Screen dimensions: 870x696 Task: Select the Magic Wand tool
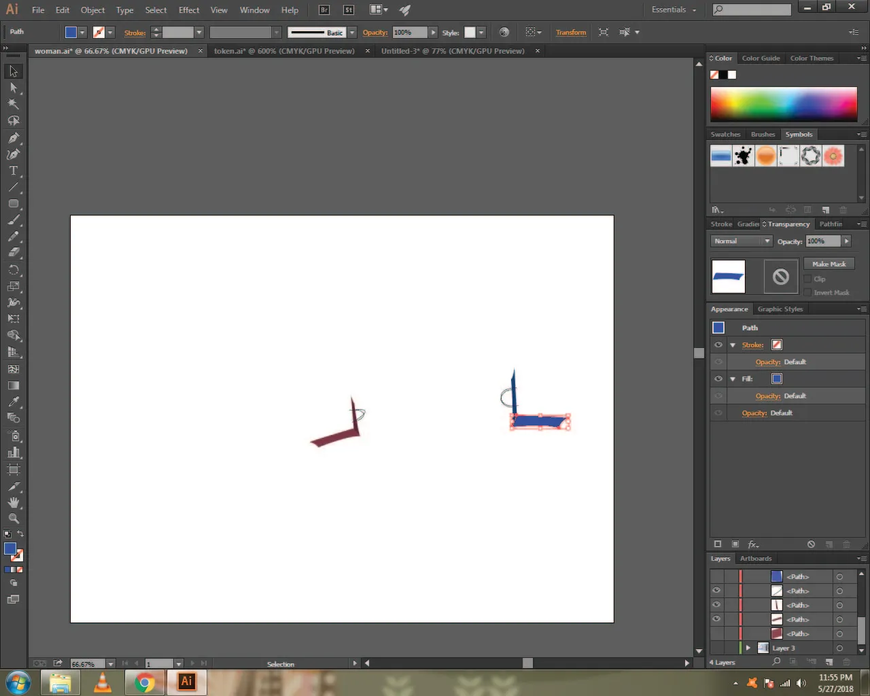(x=13, y=104)
